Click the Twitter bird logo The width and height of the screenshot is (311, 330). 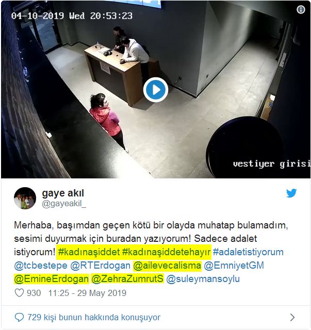click(291, 193)
